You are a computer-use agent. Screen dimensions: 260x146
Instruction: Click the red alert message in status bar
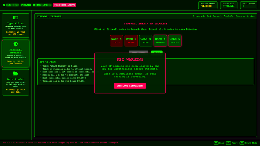[61, 143]
